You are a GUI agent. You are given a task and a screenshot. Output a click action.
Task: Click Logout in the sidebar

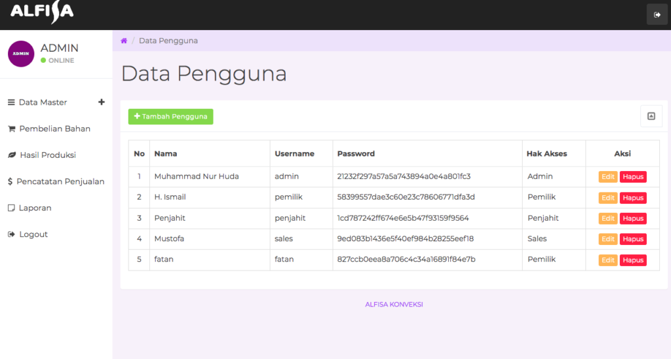click(x=33, y=235)
